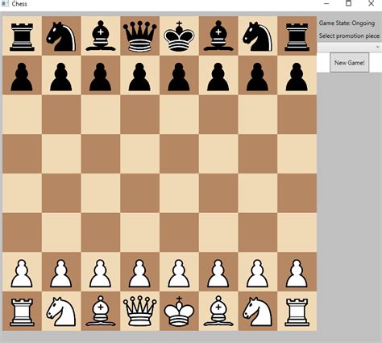Screen dimensions: 382x343
Task: Click empty square in front of white king pawn
Action: coord(179,232)
